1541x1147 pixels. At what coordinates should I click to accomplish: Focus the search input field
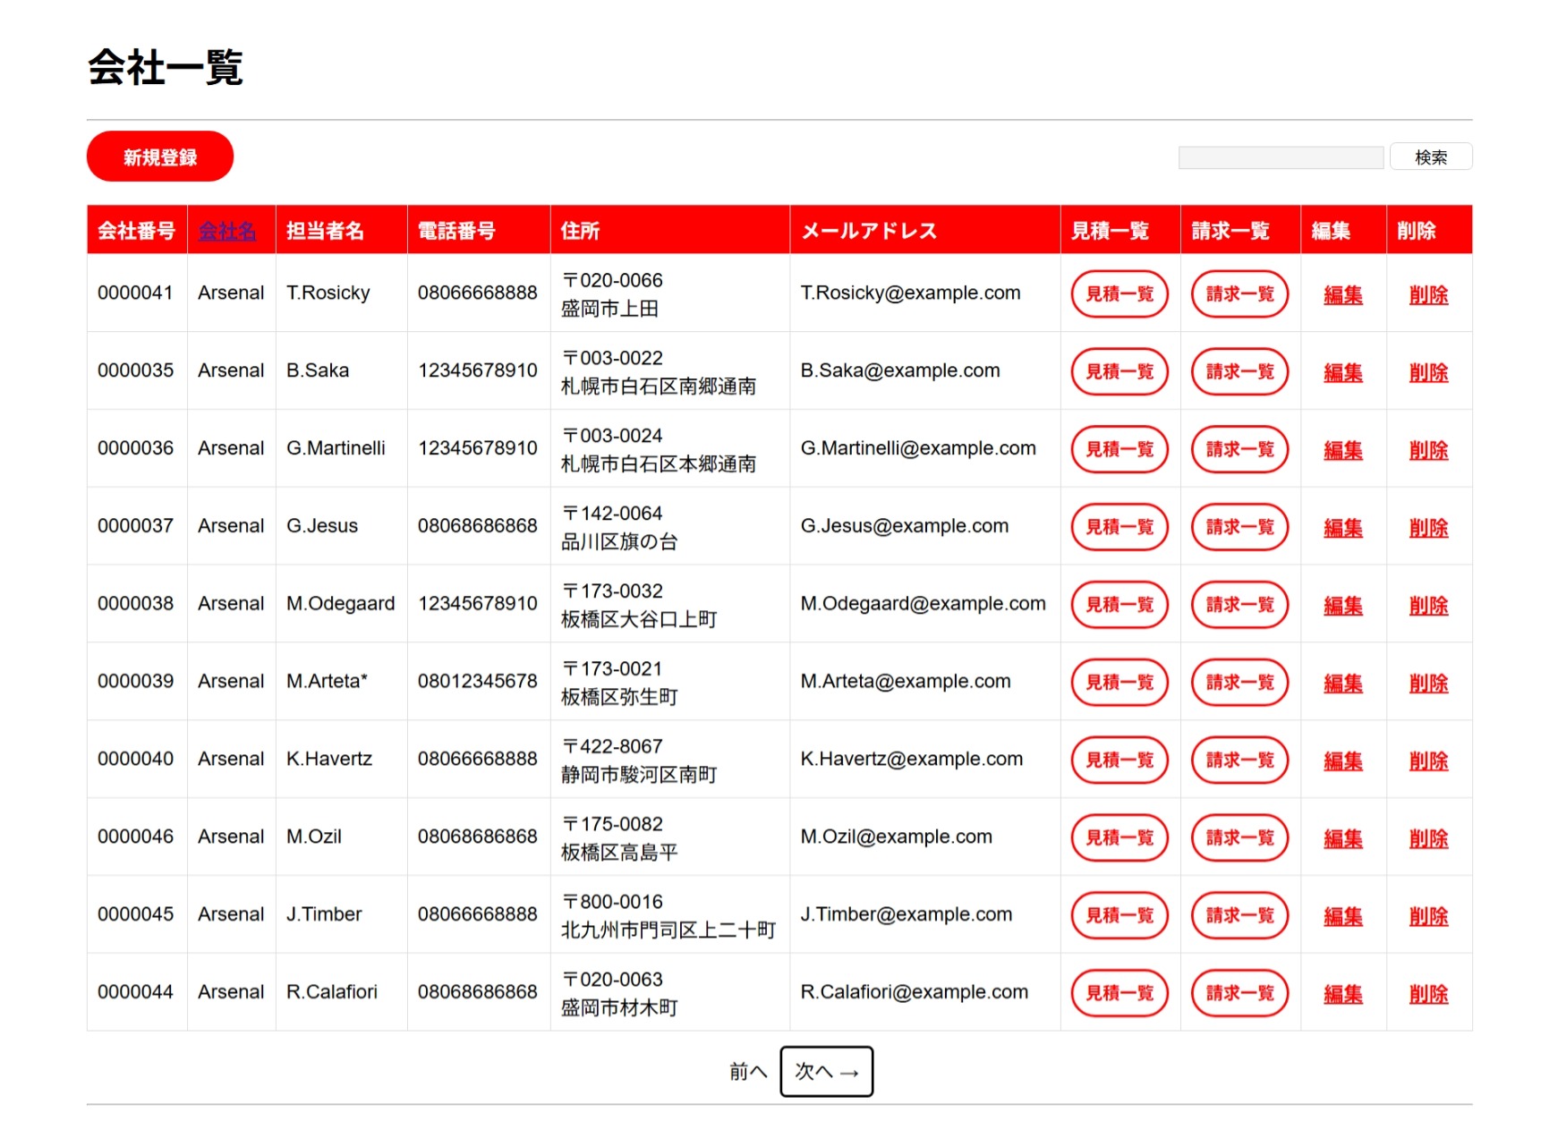point(1281,157)
